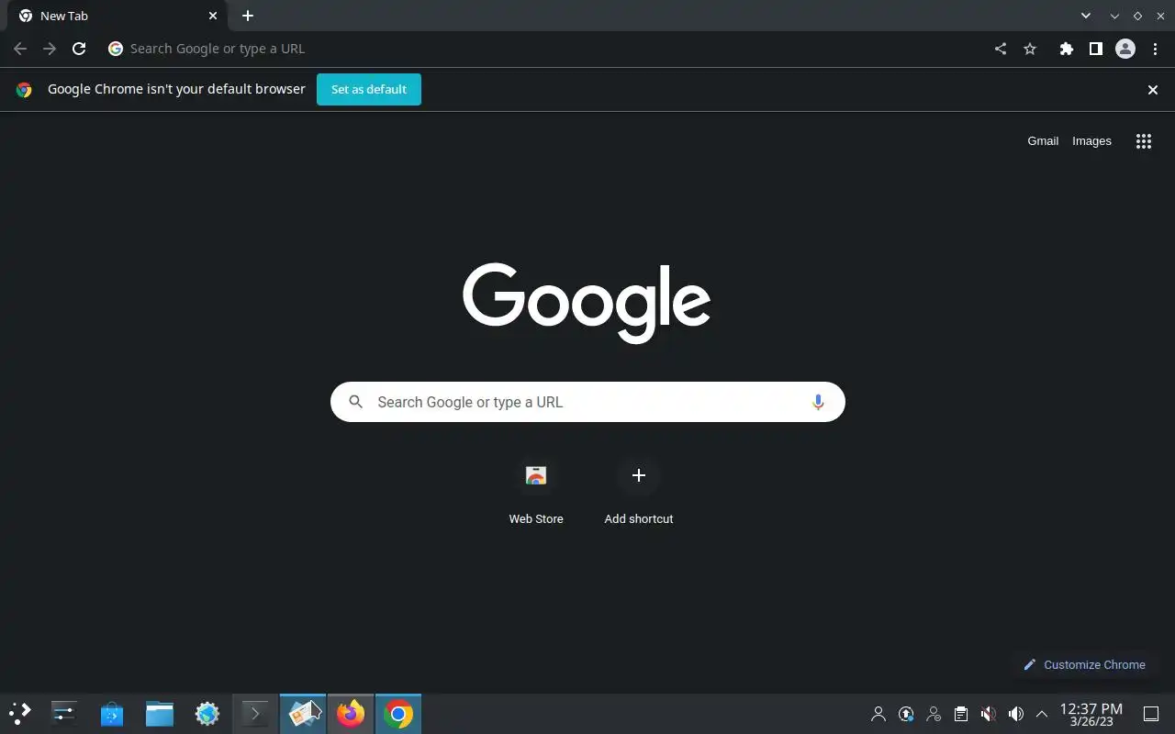Screen dimensions: 1175x734
Task: Open the taskbar settings sliders app
Action: coord(64,714)
